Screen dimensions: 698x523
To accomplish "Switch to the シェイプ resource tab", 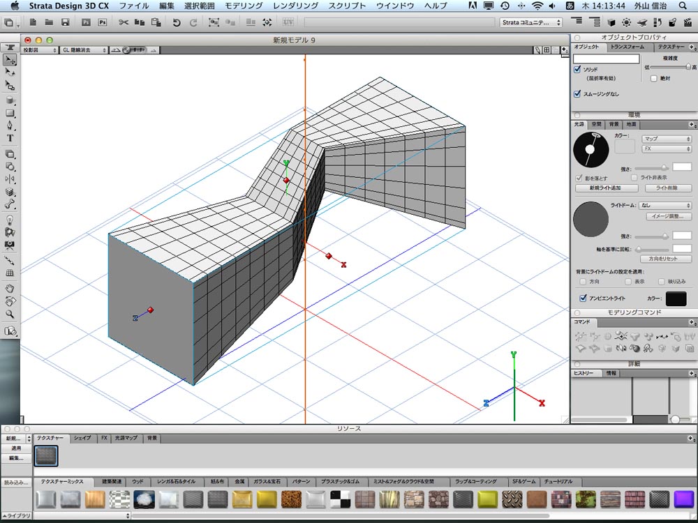I will click(82, 438).
